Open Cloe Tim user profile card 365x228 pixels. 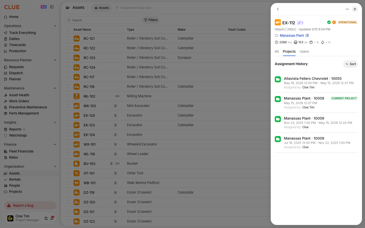[30, 218]
